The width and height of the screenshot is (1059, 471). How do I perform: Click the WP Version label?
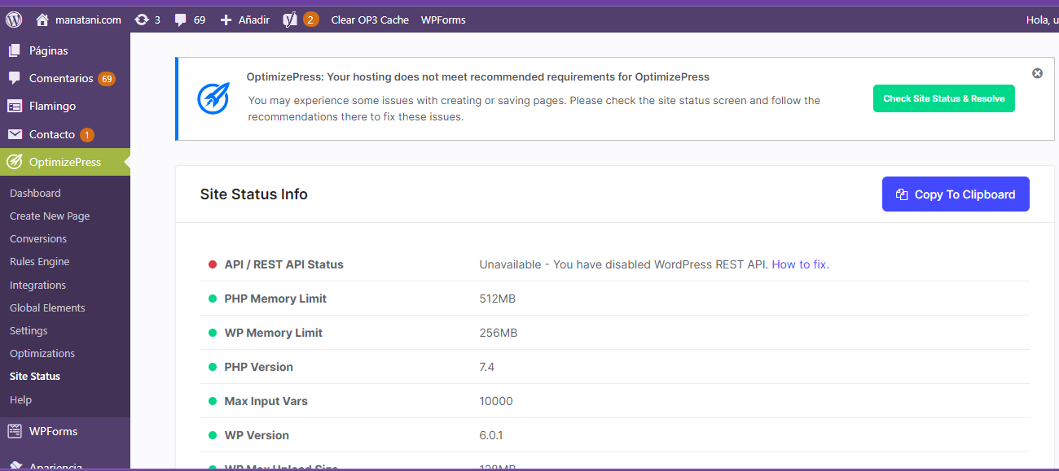[257, 435]
